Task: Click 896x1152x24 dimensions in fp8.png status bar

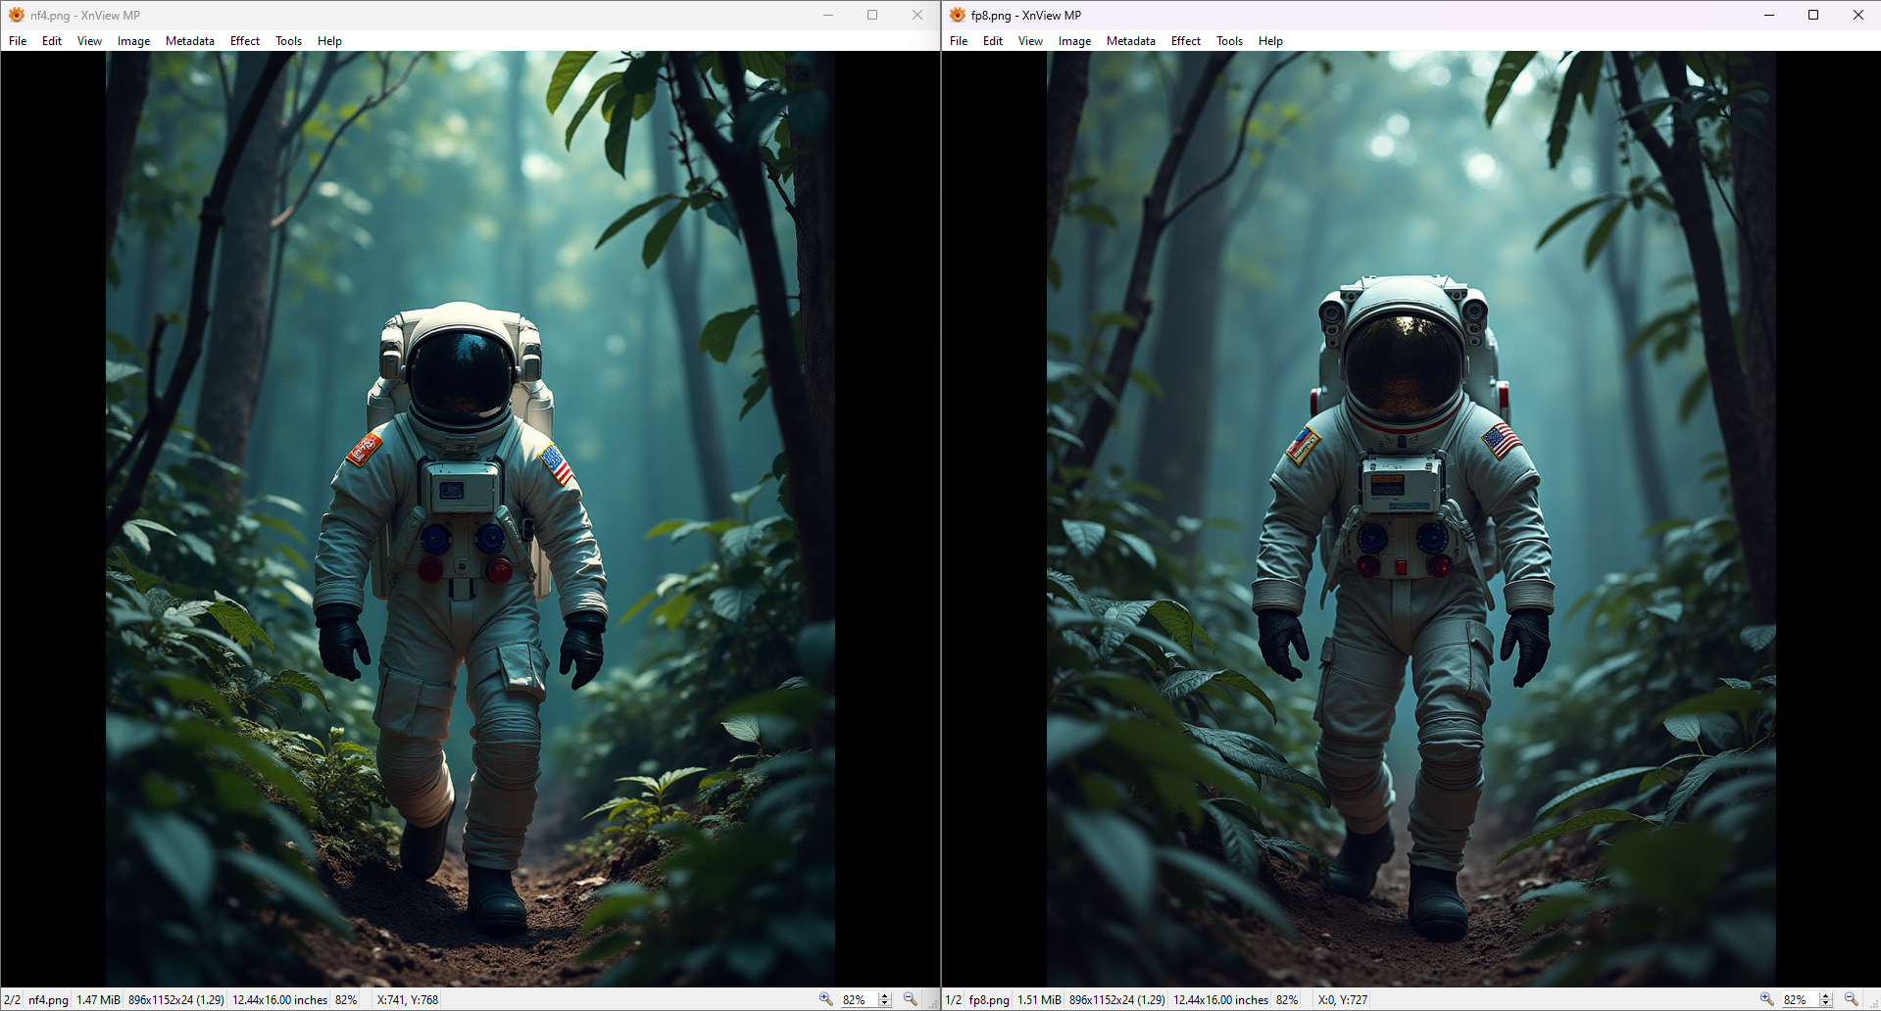Action: [1117, 1000]
